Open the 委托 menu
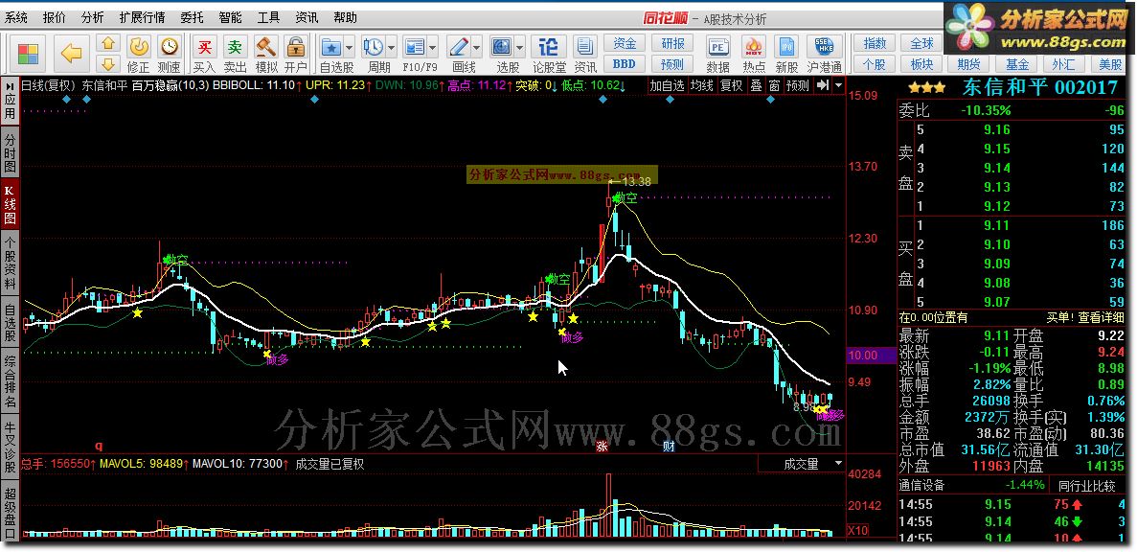 point(193,17)
